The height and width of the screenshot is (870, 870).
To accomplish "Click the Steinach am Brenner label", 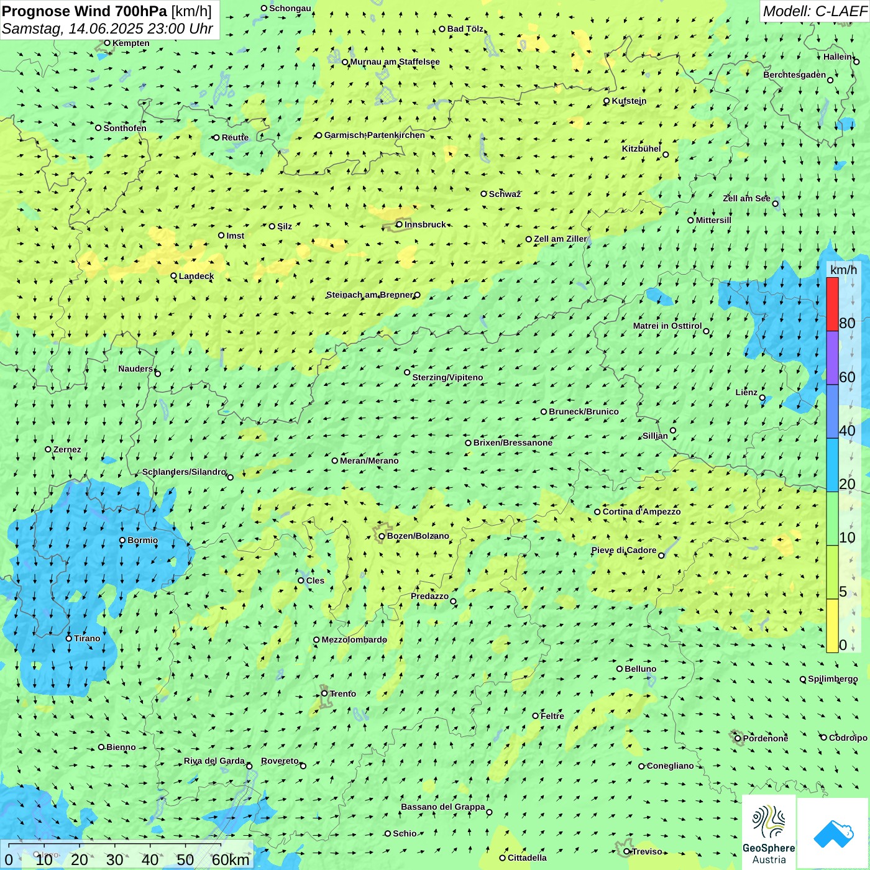I will click(x=369, y=295).
